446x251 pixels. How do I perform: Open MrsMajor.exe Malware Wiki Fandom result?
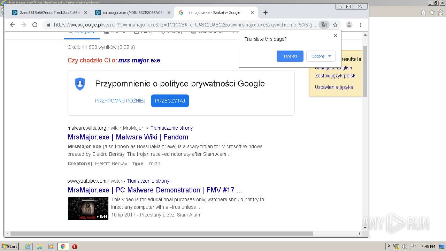click(x=128, y=137)
